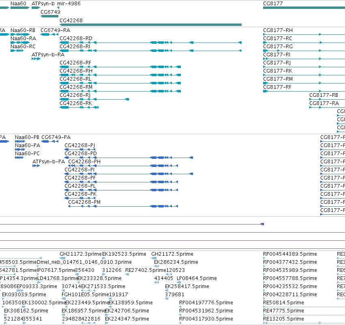Image resolution: width=345 pixels, height=325 pixels.
Task: Click transcript CG42268-RH label
Action: click(76, 71)
